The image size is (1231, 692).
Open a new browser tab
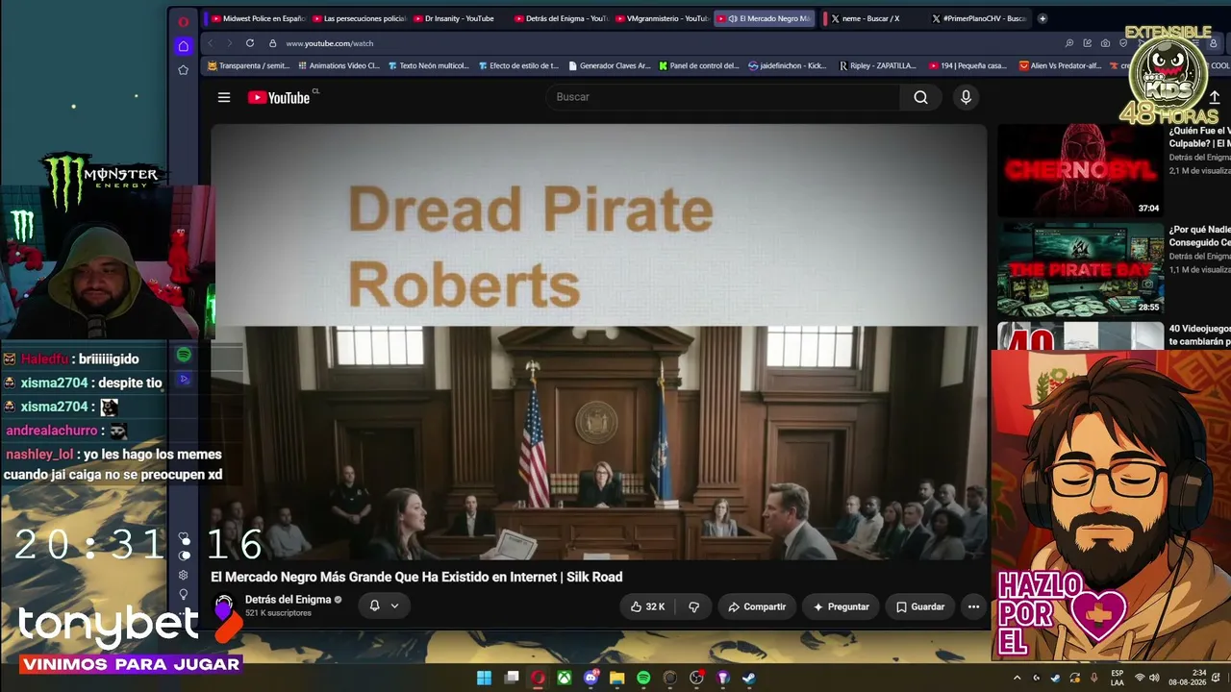[x=1043, y=18]
